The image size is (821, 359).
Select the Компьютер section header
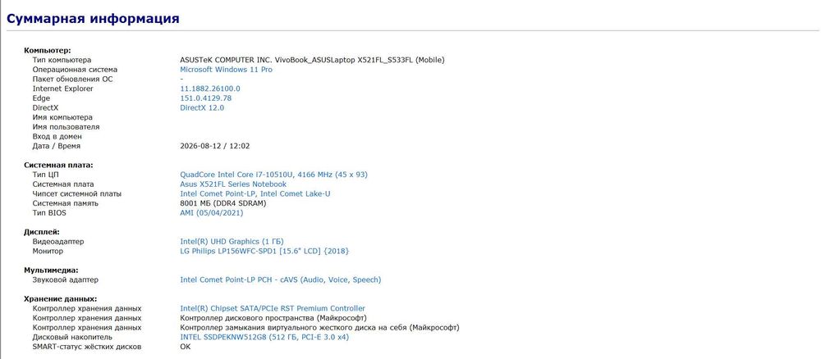tap(47, 51)
